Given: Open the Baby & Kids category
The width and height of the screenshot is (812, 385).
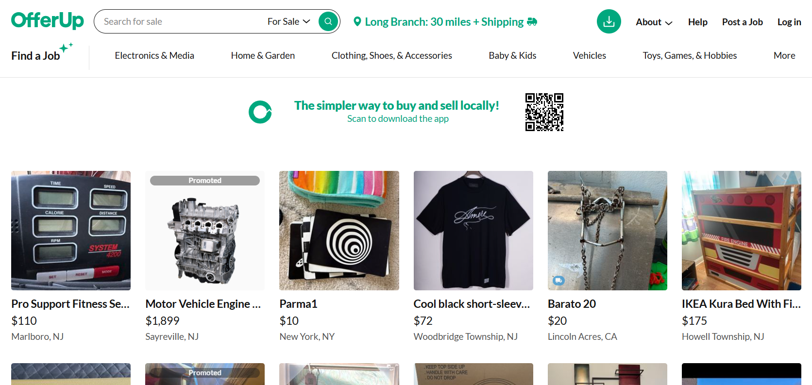Looking at the screenshot, I should coord(512,55).
